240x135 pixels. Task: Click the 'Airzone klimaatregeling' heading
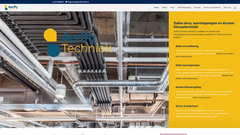pyautogui.click(x=188, y=87)
